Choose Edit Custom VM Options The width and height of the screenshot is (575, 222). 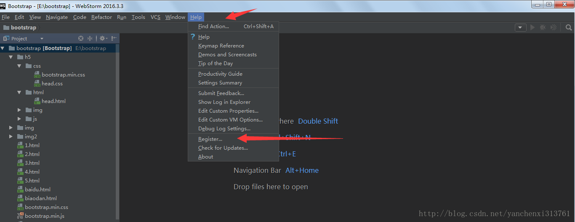(x=233, y=120)
